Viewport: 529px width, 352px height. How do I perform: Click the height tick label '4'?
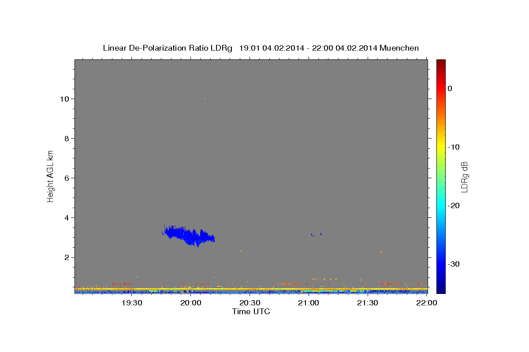pyautogui.click(x=67, y=218)
